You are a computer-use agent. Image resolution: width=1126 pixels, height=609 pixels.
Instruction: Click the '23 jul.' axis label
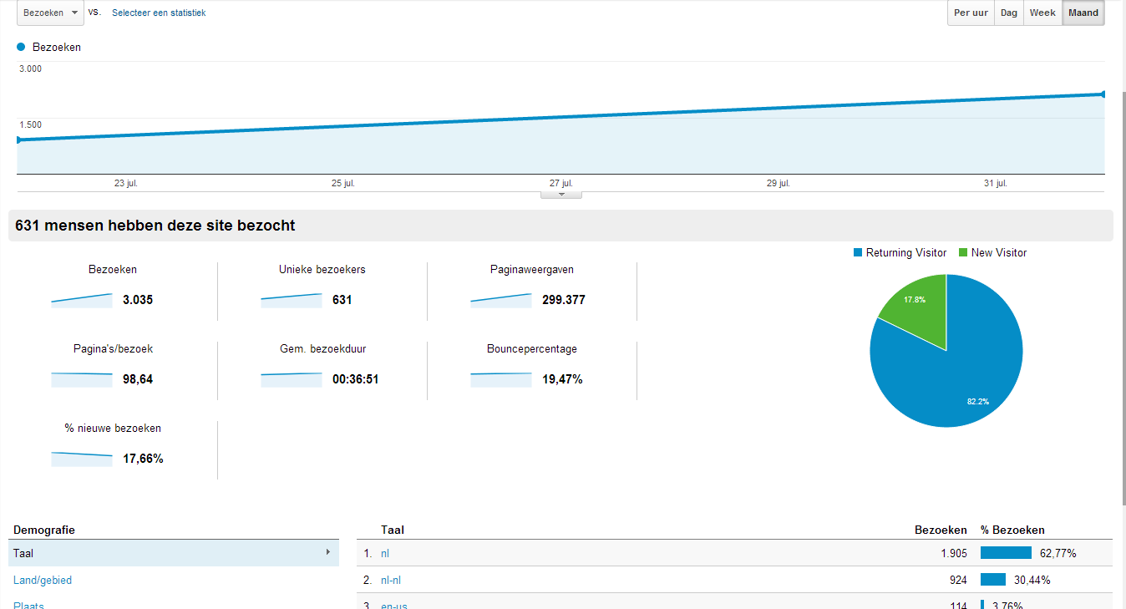tap(126, 183)
